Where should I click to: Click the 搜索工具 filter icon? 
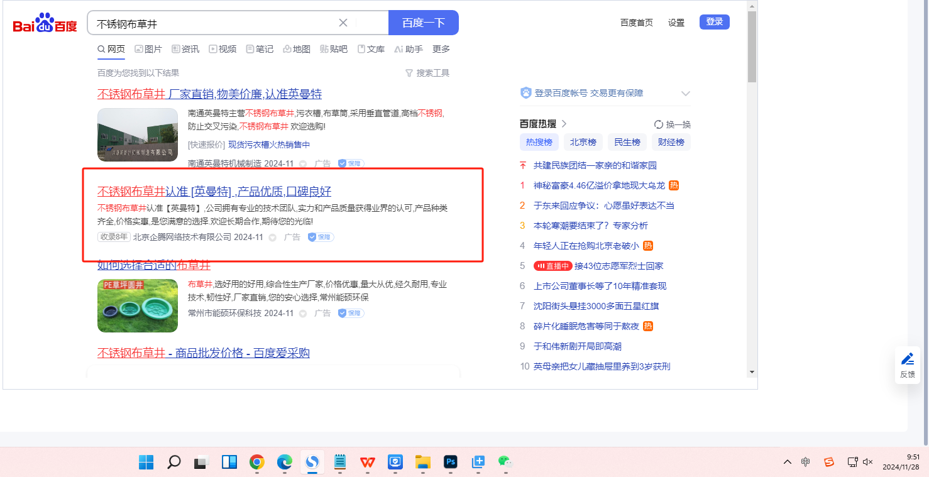(x=409, y=73)
